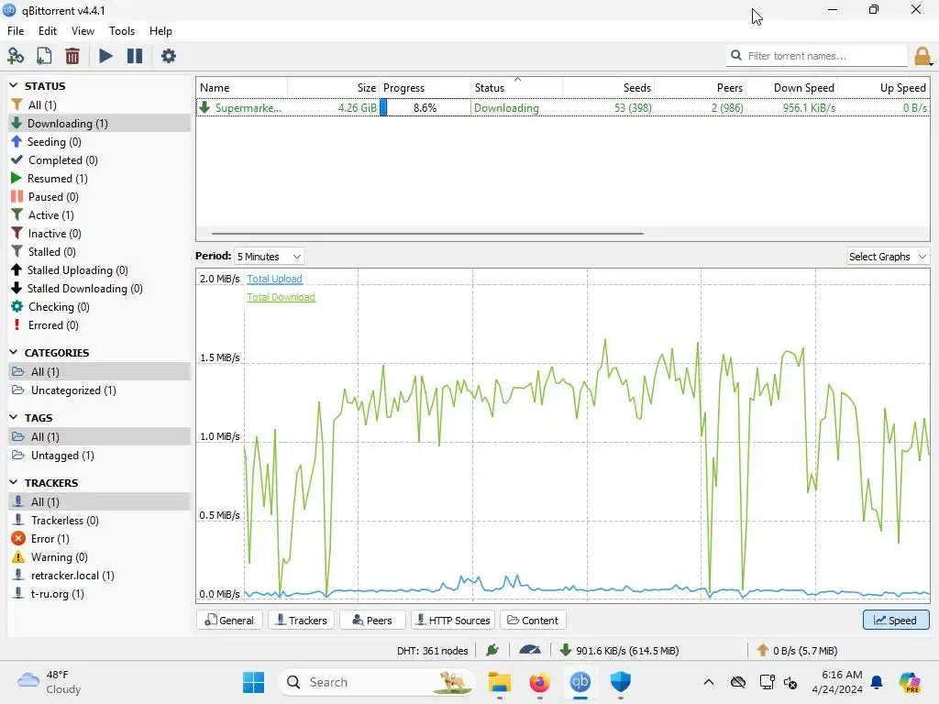Open the Select Graphs dropdown
This screenshot has width=939, height=704.
click(888, 257)
